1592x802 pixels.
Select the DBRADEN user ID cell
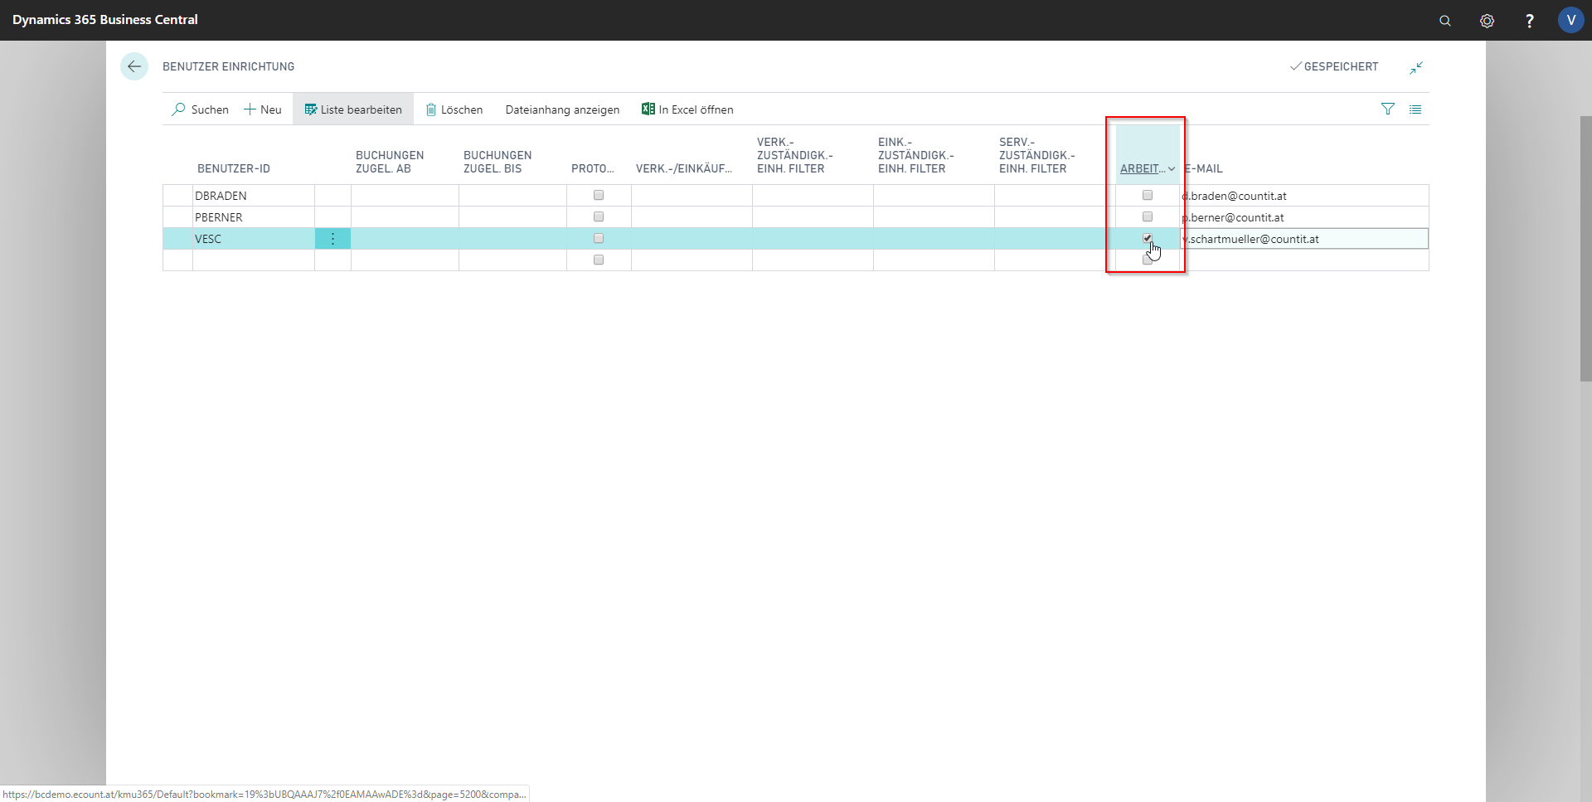click(x=253, y=196)
